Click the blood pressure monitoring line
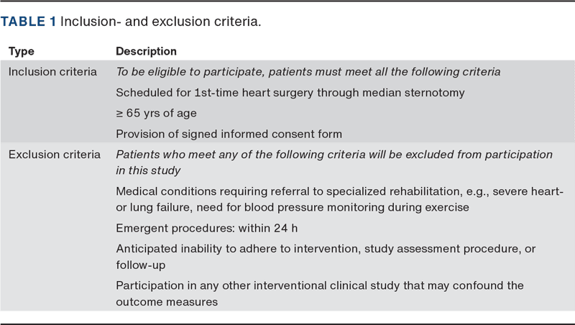Screen dimensions: 575x325 click(293, 208)
